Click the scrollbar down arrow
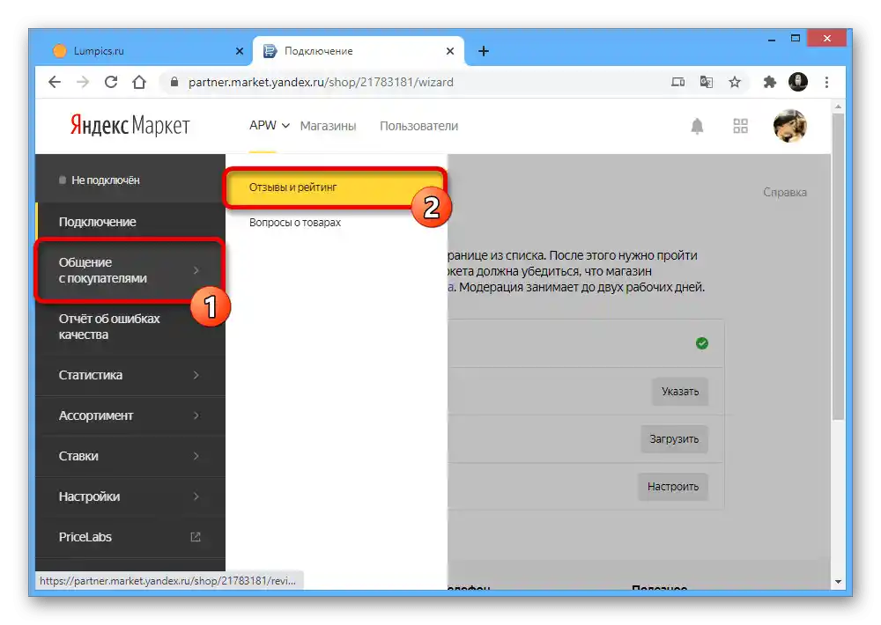 pos(838,582)
